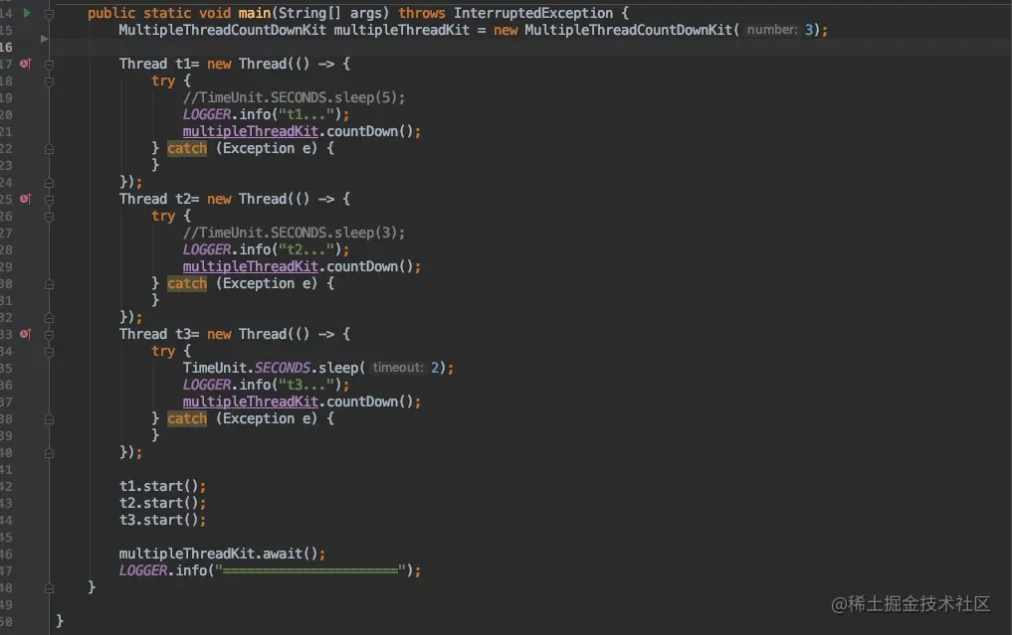
Task: Click the small arrow marker at line 16
Action: tap(44, 39)
